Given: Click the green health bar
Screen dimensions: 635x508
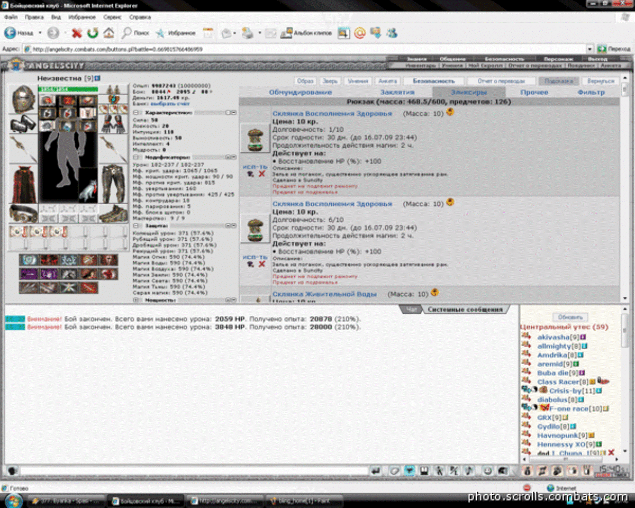Looking at the screenshot, I should [x=68, y=89].
